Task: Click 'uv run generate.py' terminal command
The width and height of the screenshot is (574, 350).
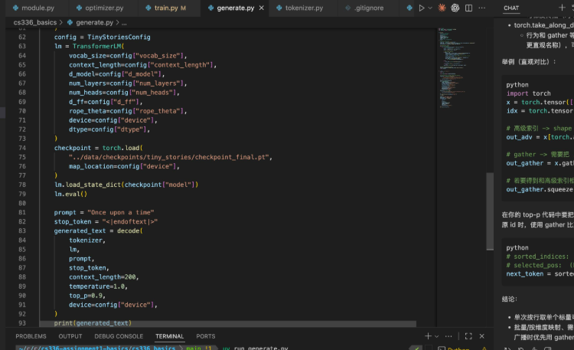Action: (x=255, y=348)
